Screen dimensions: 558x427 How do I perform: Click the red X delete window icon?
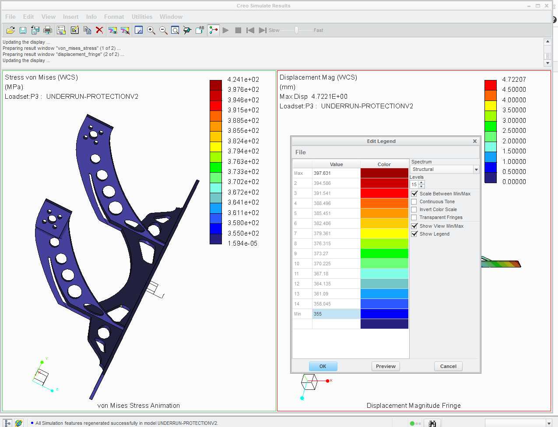[99, 30]
